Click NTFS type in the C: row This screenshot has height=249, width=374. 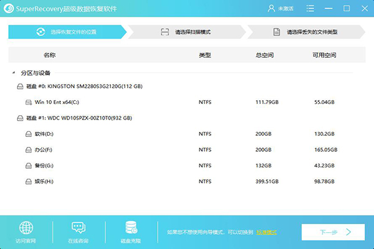click(x=205, y=102)
